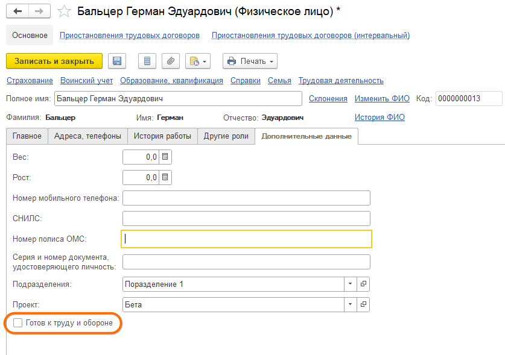
Task: Click the Полное имя input field
Action: click(178, 98)
